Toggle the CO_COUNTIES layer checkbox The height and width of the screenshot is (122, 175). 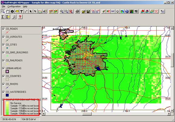click(x=3, y=76)
